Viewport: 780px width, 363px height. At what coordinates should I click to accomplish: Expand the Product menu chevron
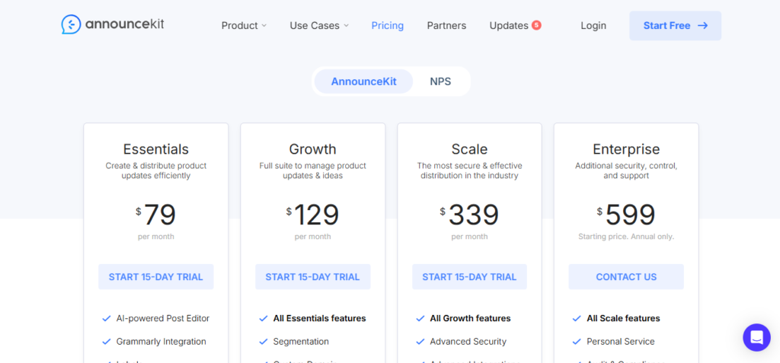pyautogui.click(x=264, y=26)
